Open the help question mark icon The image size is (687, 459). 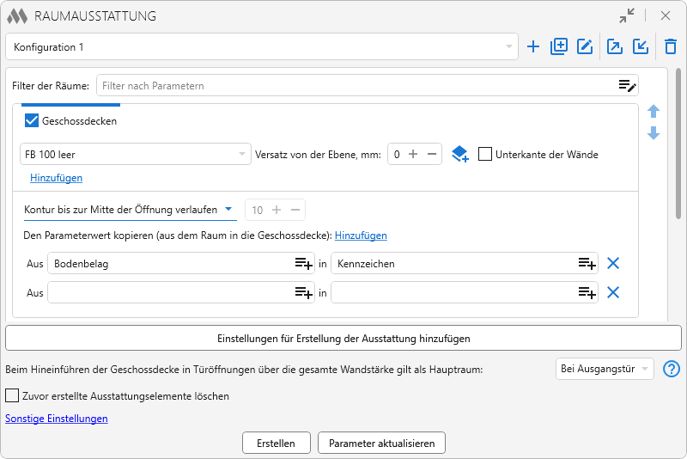tap(672, 369)
